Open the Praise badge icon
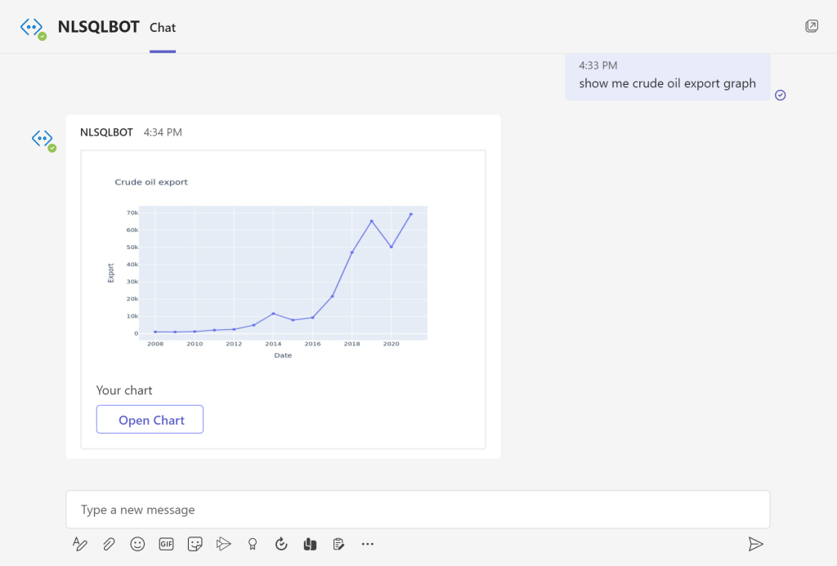Image resolution: width=837 pixels, height=566 pixels. coord(253,544)
